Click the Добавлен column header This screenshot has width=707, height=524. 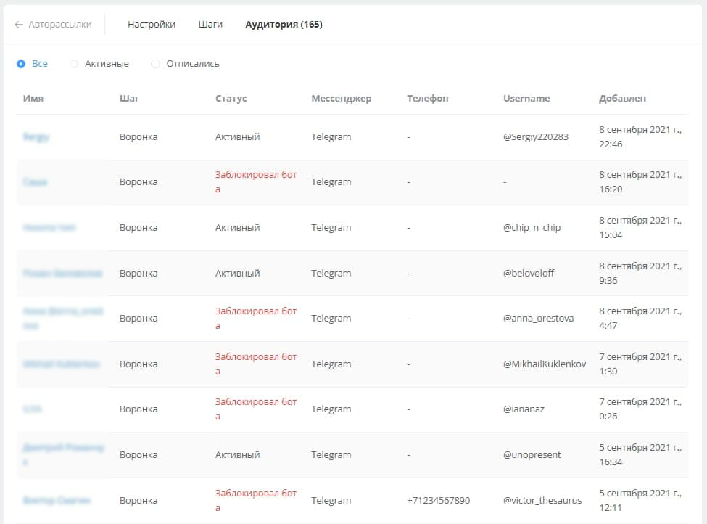tap(622, 99)
